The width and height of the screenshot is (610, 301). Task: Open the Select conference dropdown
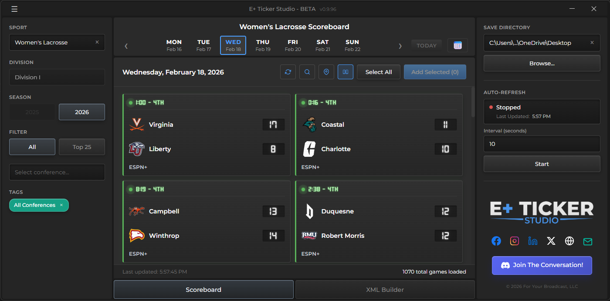tap(57, 172)
